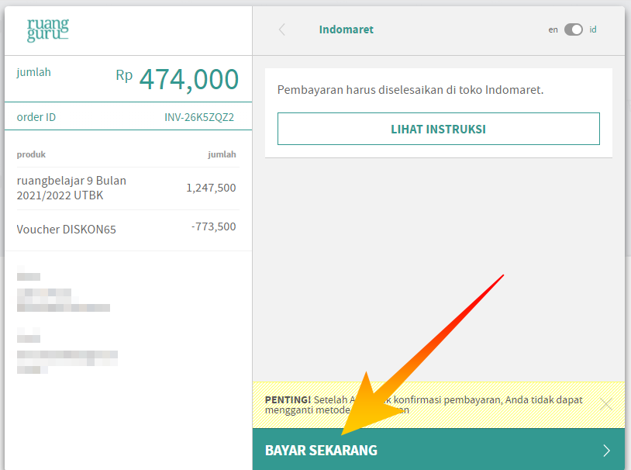Viewport: 631px width, 470px height.
Task: Select the produk list section
Action: click(x=31, y=154)
